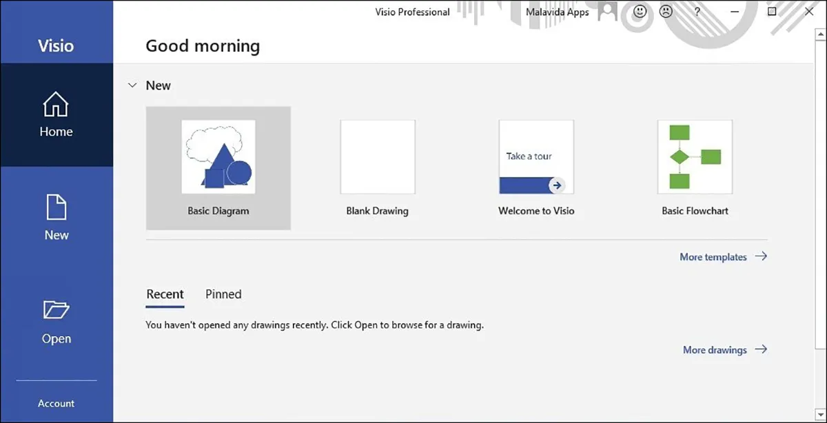Image resolution: width=827 pixels, height=423 pixels.
Task: Click the Open folder icon
Action: (x=56, y=310)
